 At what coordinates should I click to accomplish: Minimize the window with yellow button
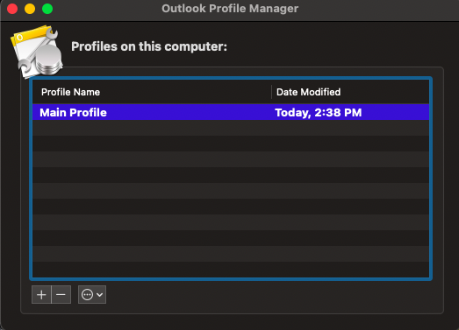point(30,9)
